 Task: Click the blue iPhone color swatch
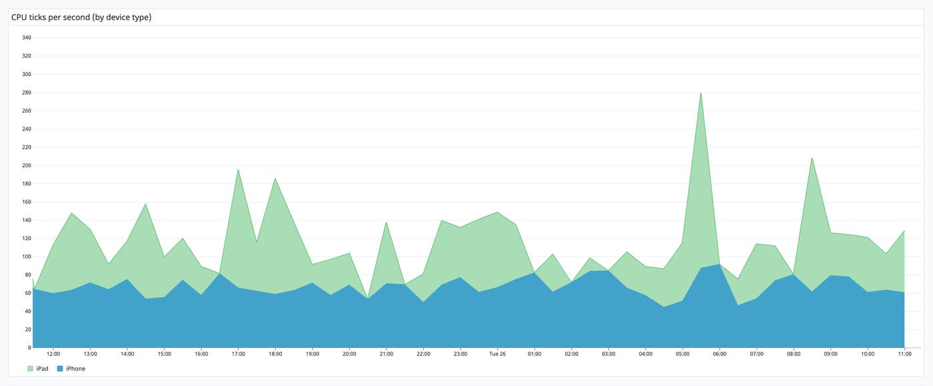59,368
